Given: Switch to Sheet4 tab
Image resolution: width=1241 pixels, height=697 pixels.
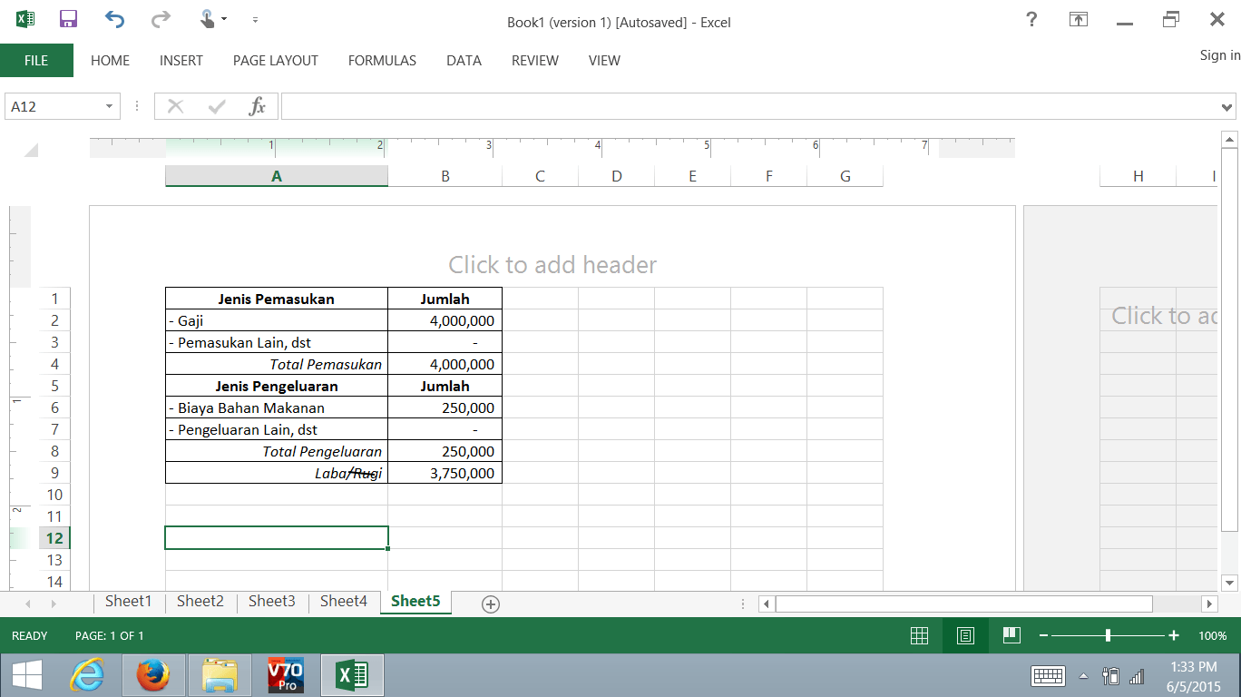Looking at the screenshot, I should click(x=344, y=601).
